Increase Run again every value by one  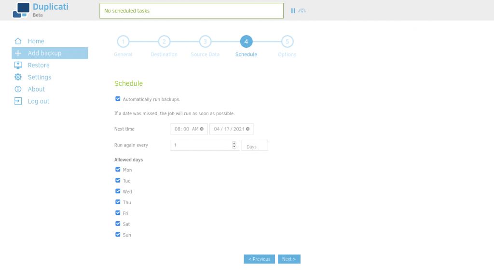pos(234,144)
